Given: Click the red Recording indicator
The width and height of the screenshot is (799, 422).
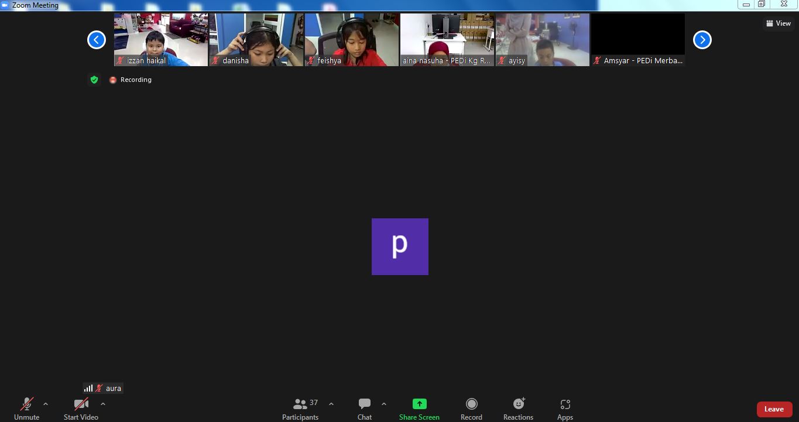Looking at the screenshot, I should coord(113,80).
